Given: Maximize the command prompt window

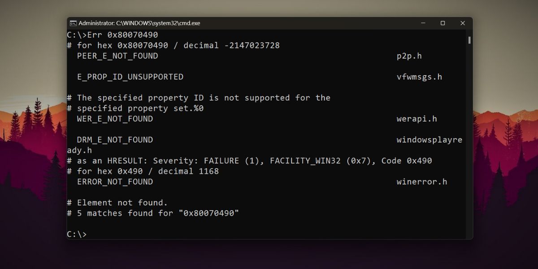Looking at the screenshot, I should click(x=442, y=23).
